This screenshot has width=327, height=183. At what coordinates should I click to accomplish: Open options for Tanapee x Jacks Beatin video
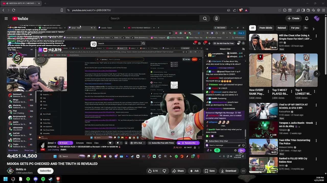(316, 123)
